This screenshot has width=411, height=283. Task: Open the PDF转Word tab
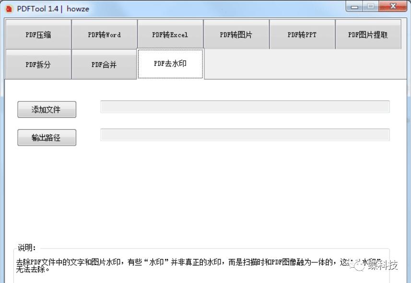pos(104,34)
